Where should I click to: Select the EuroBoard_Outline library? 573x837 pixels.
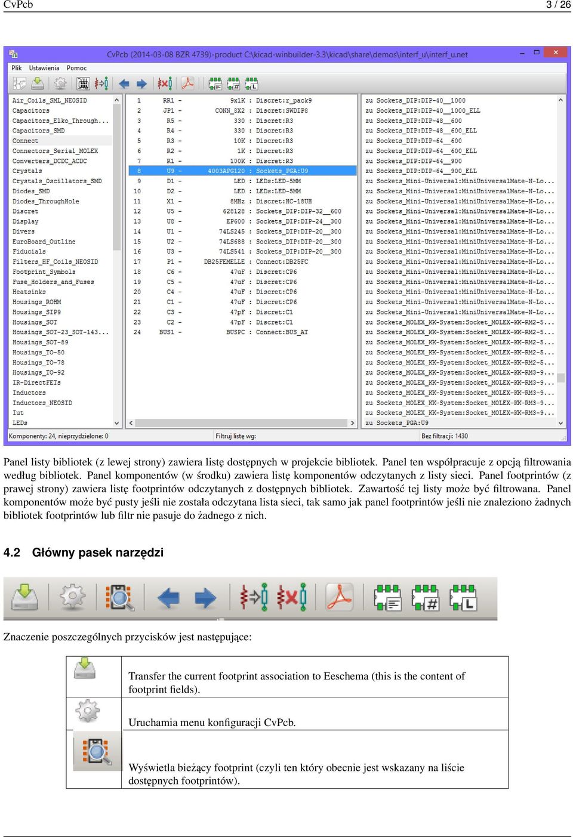pos(61,242)
